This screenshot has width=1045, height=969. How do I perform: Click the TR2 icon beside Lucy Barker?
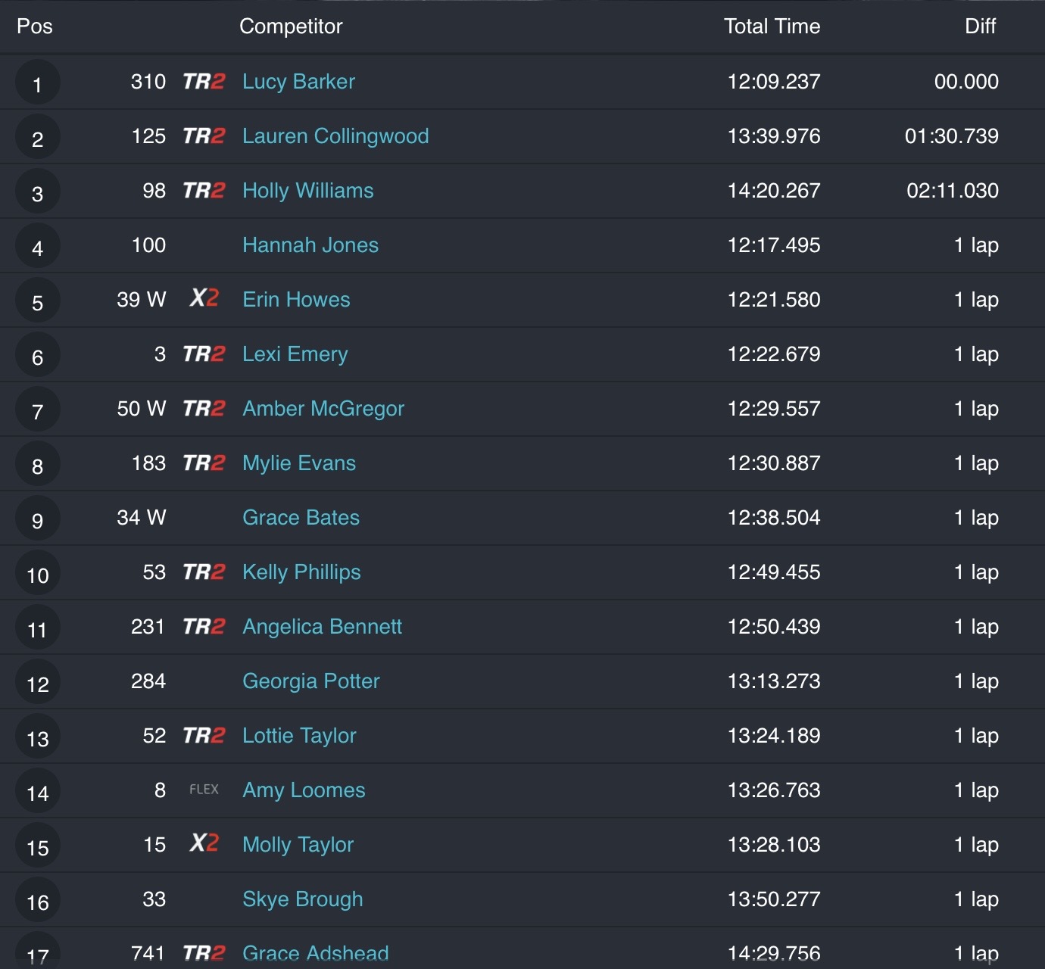click(204, 82)
